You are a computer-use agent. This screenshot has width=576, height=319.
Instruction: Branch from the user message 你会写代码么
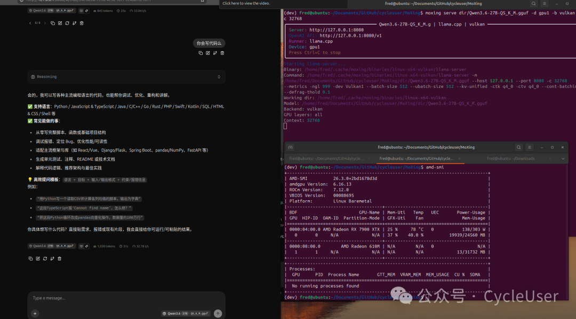click(215, 53)
